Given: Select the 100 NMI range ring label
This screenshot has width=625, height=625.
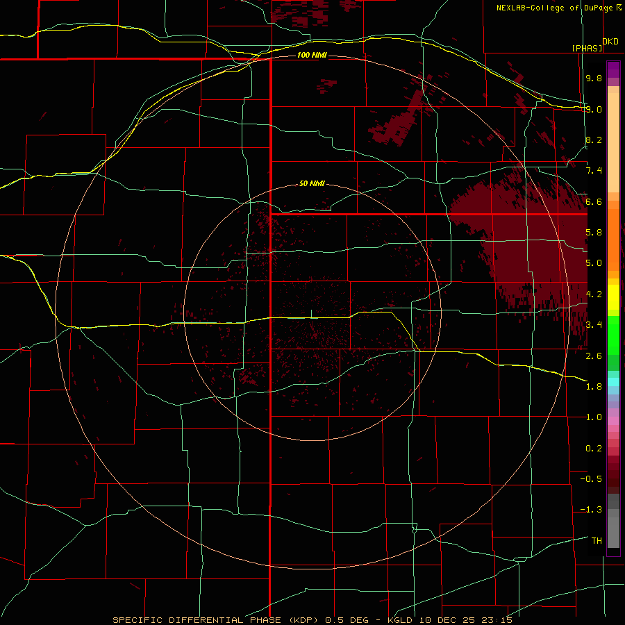Looking at the screenshot, I should tap(312, 55).
